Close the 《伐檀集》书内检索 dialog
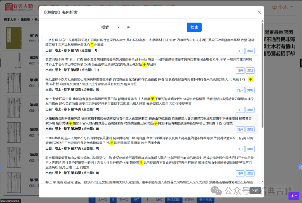 pyautogui.click(x=259, y=12)
